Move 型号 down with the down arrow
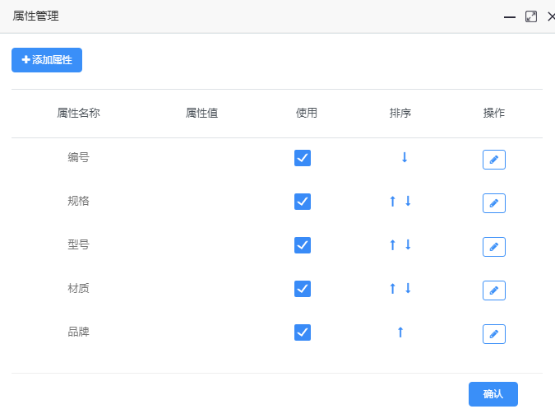The height and width of the screenshot is (409, 555). click(x=408, y=244)
